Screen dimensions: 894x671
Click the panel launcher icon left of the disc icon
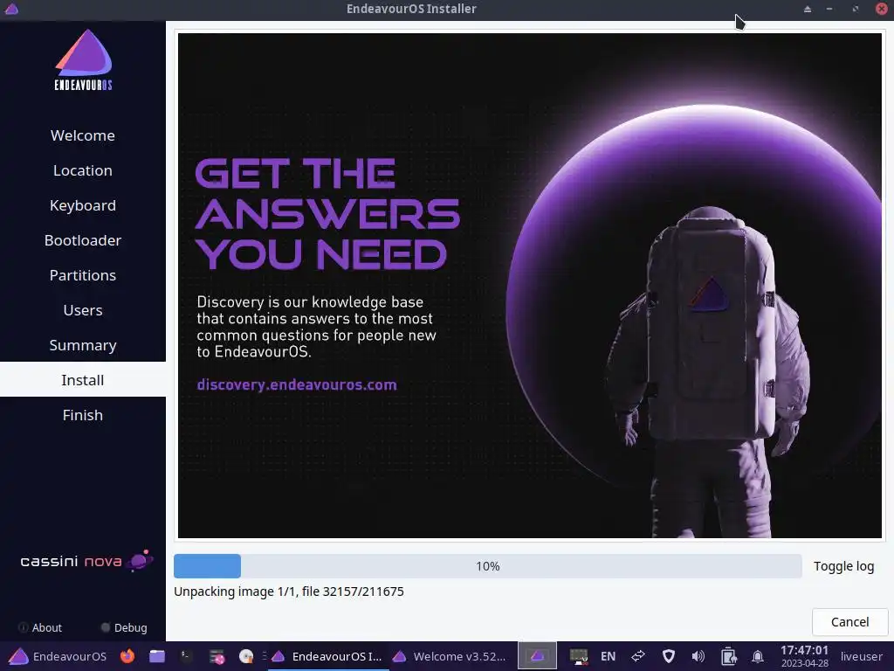(x=217, y=656)
